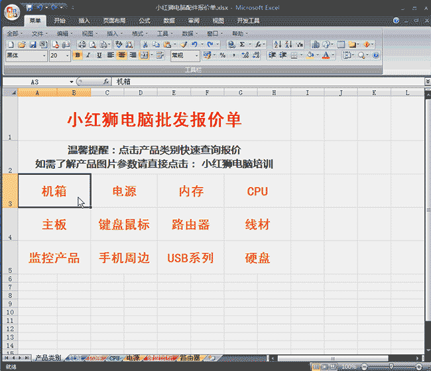Run the spelling check icon
Viewport: 431px width, 371px height.
pos(119,44)
